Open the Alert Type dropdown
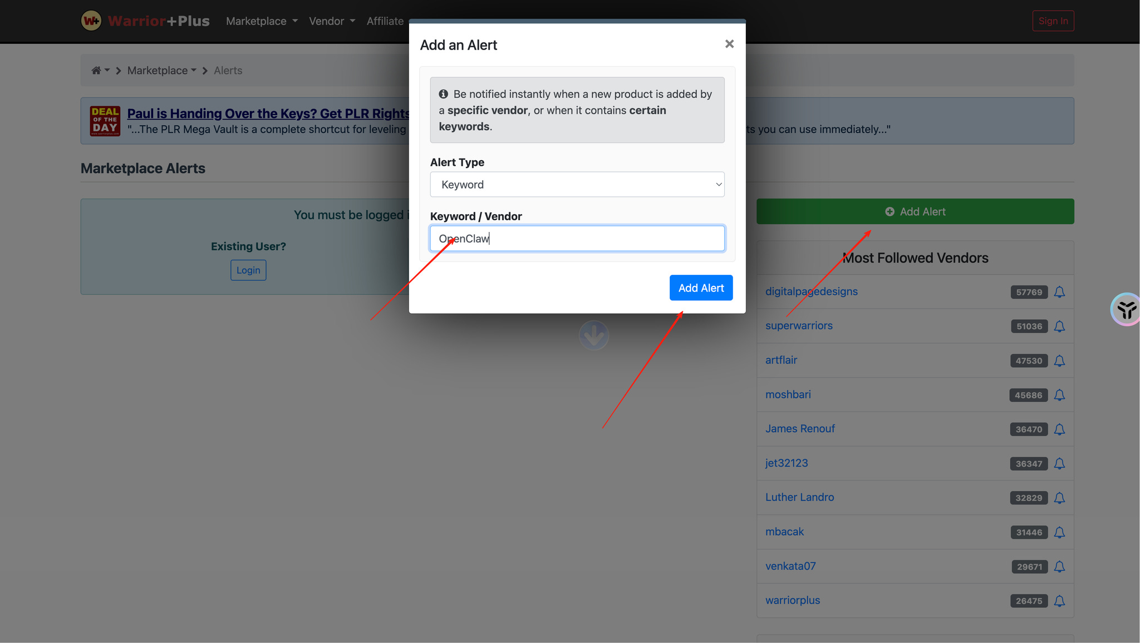The width and height of the screenshot is (1140, 643). [x=577, y=184]
